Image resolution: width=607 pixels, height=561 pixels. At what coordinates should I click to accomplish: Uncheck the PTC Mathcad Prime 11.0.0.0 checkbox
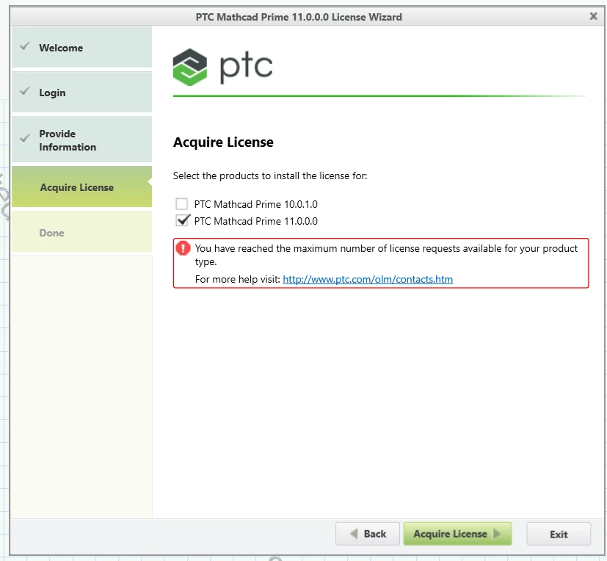pos(181,221)
